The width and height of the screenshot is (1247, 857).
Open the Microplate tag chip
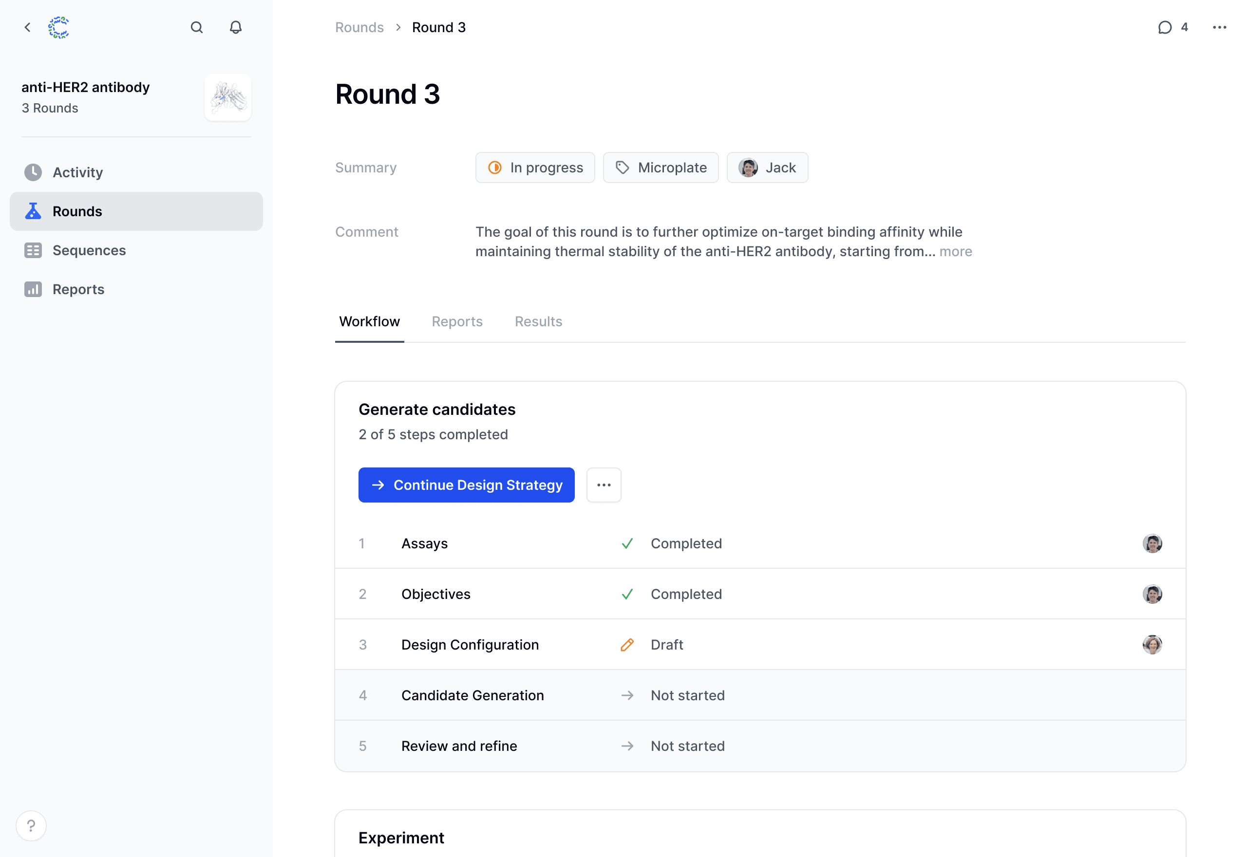point(661,168)
